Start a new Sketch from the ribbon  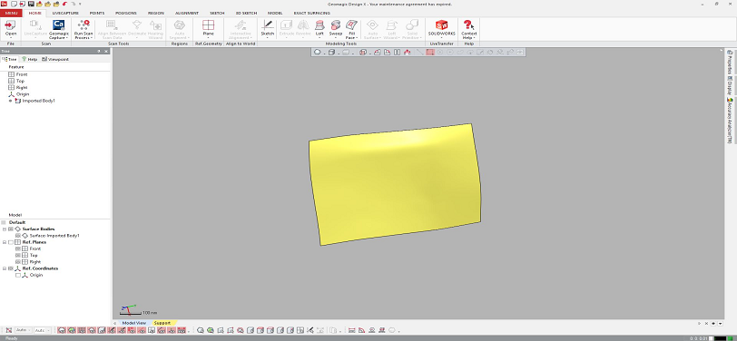[x=268, y=28]
